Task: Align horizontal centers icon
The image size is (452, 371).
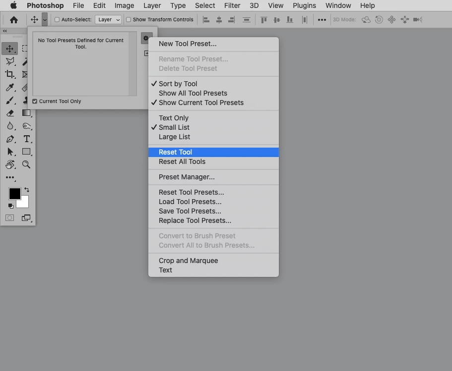Action: 219,20
